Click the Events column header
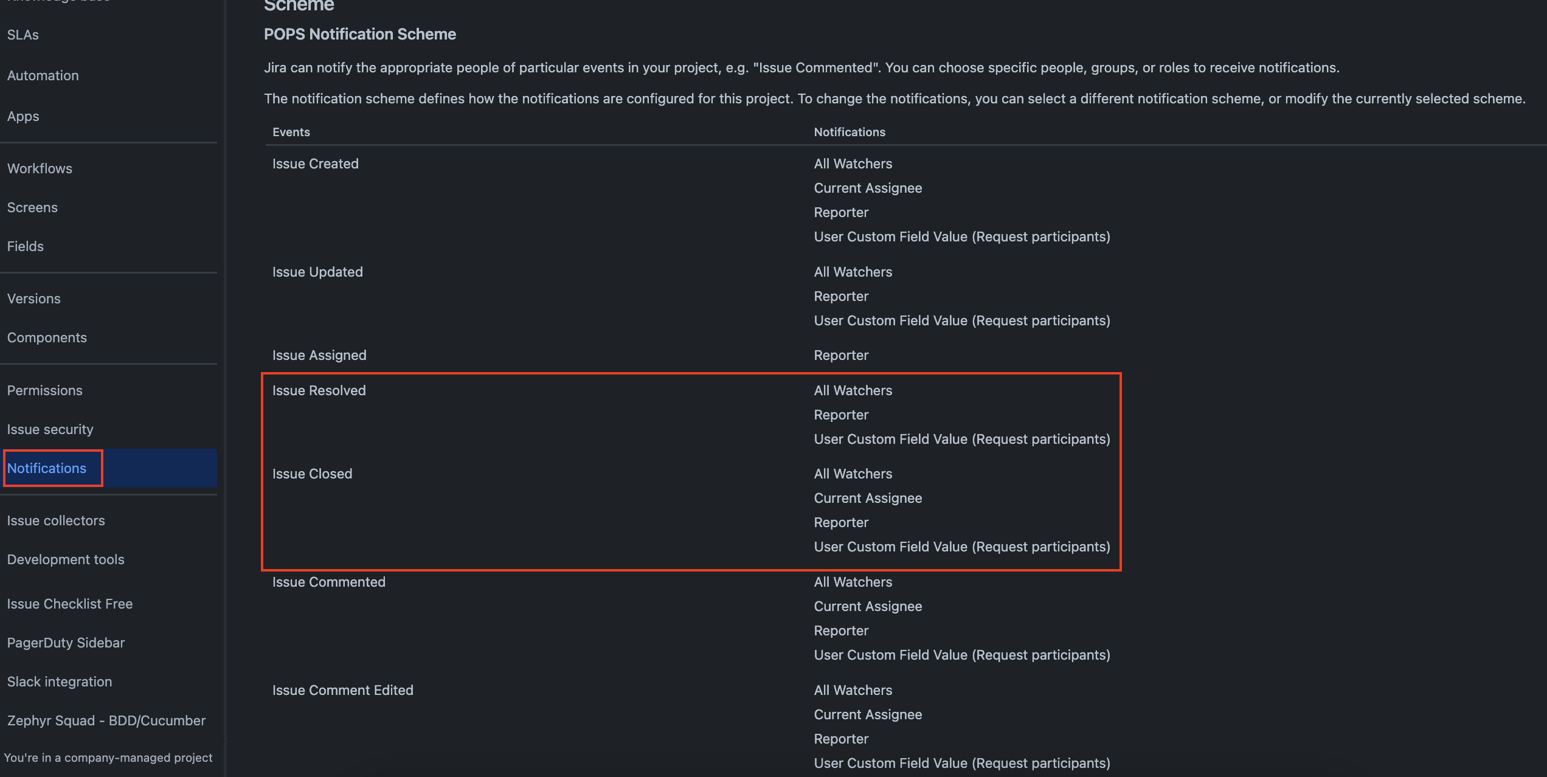 click(x=291, y=132)
